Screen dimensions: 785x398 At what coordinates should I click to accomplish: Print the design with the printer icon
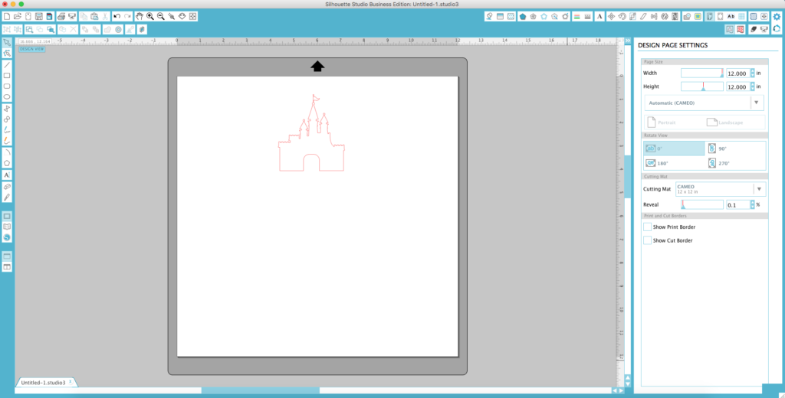pyautogui.click(x=61, y=17)
